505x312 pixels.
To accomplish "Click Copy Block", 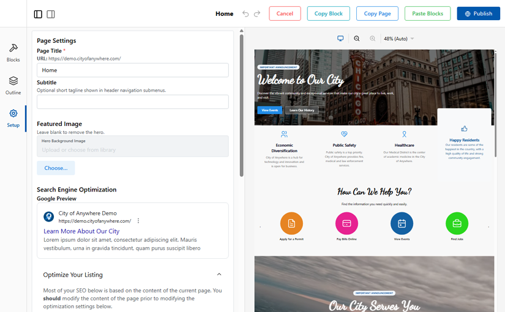I will [x=328, y=13].
